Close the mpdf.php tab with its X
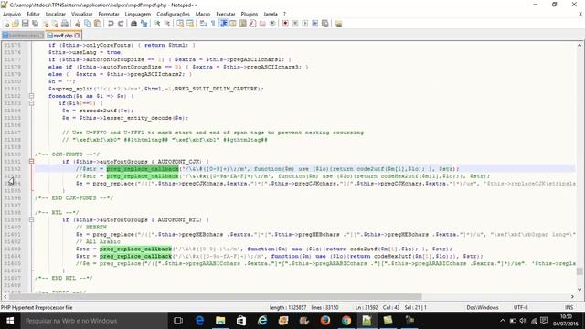This screenshot has width=585, height=329. (77, 36)
